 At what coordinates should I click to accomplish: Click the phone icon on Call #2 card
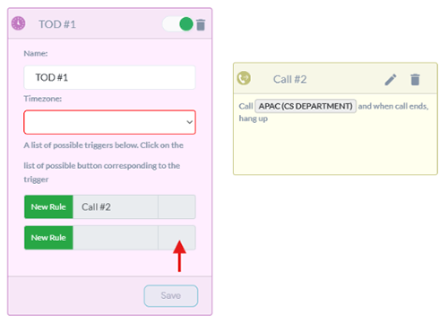click(244, 78)
